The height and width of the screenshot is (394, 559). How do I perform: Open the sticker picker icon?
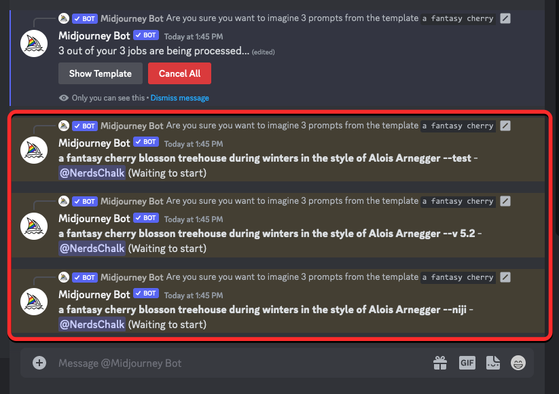[493, 363]
